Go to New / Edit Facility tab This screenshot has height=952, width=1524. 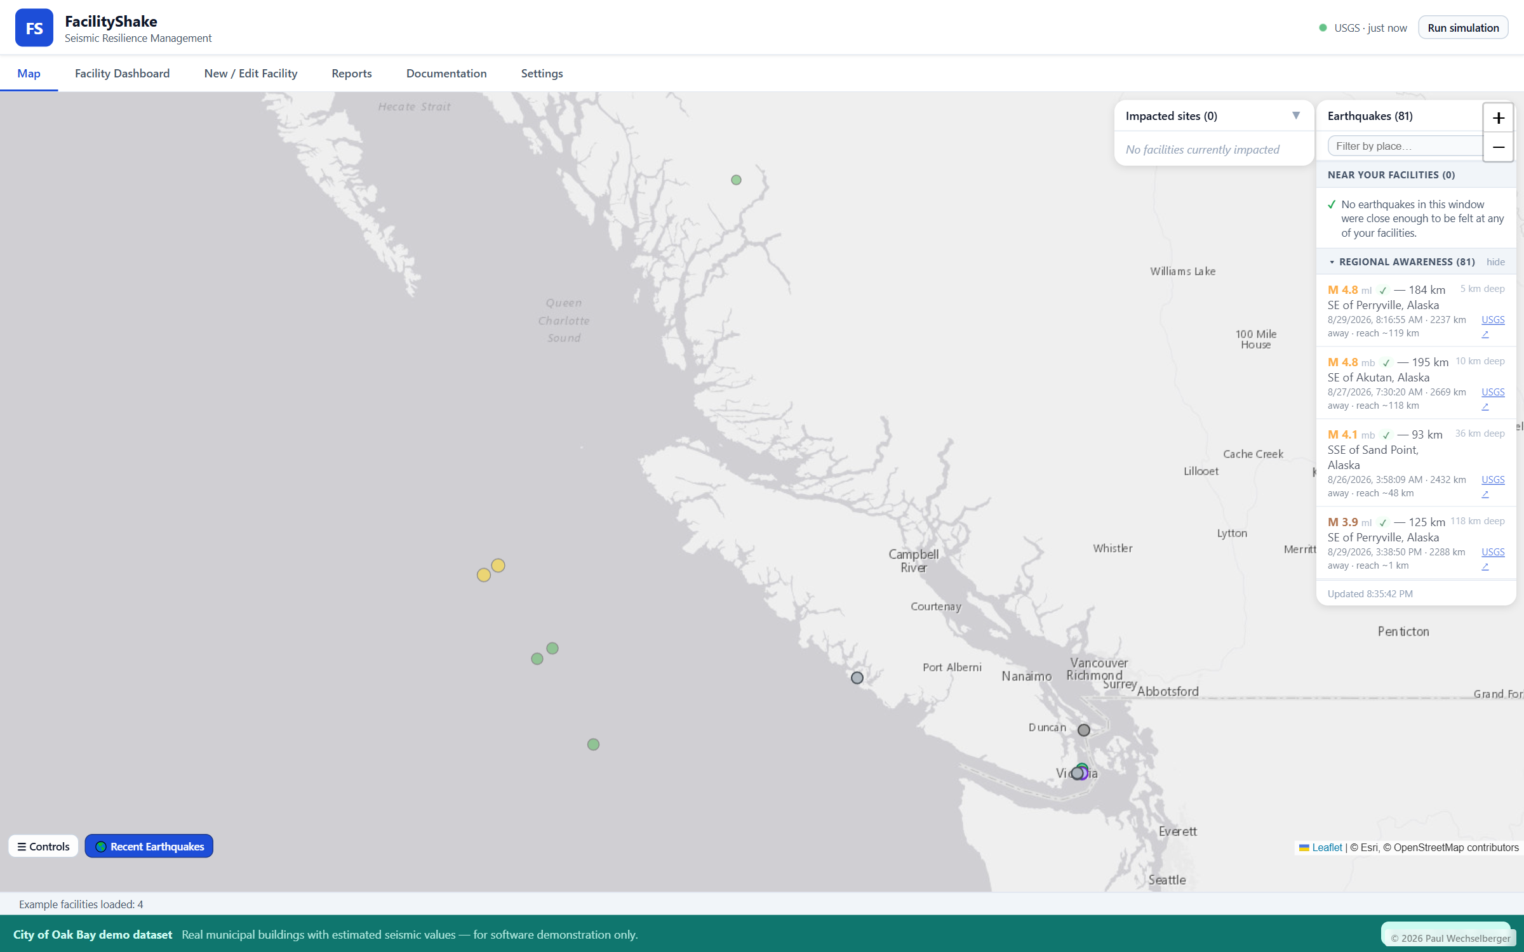point(251,74)
